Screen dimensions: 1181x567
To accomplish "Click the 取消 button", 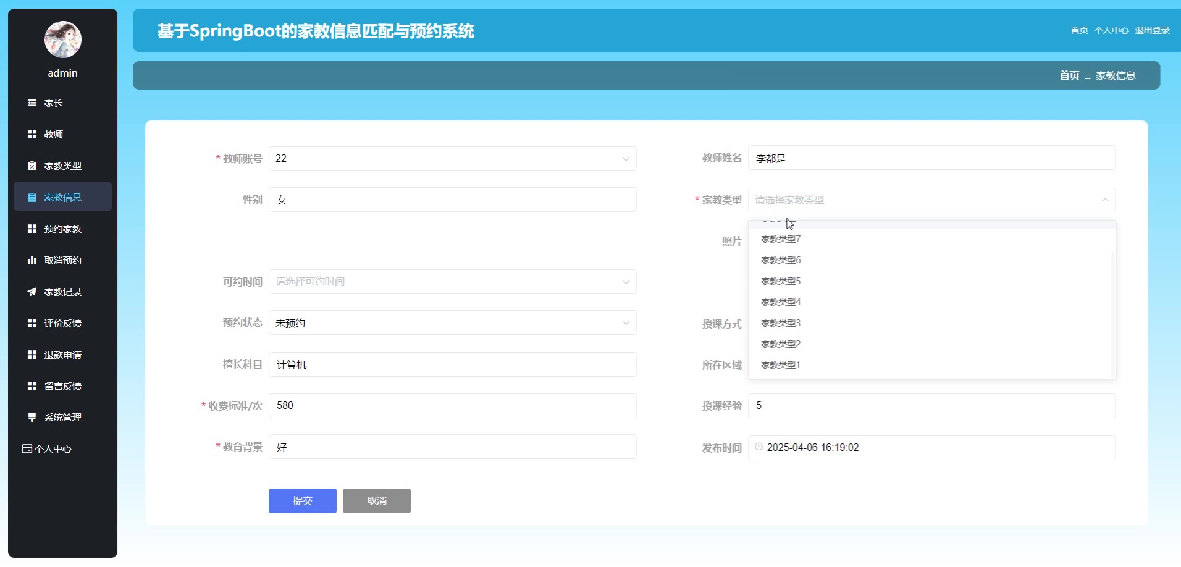I will coord(377,501).
